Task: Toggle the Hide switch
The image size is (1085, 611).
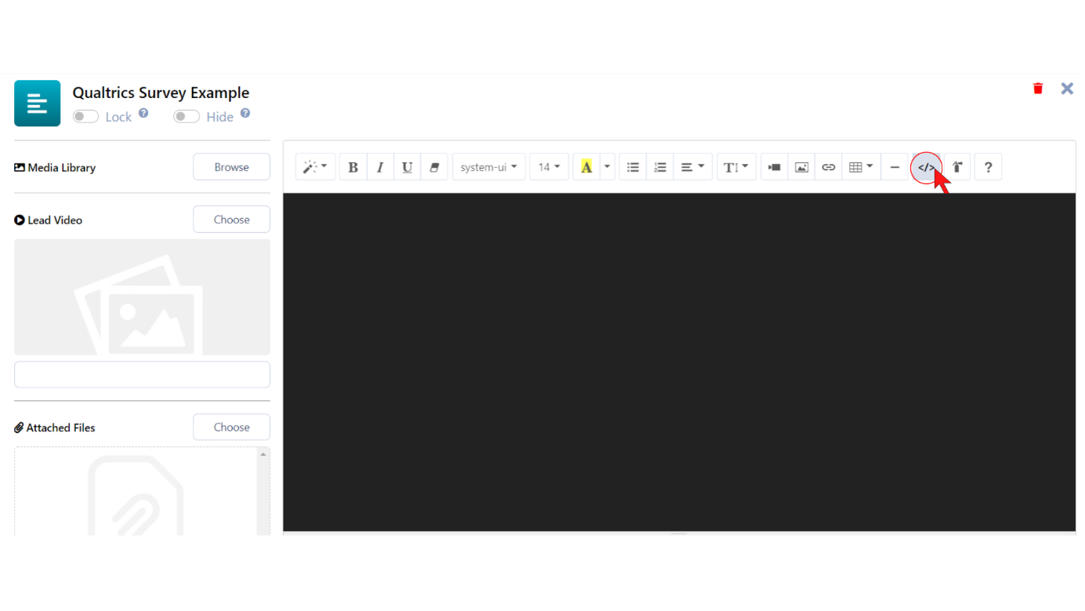Action: pos(187,117)
